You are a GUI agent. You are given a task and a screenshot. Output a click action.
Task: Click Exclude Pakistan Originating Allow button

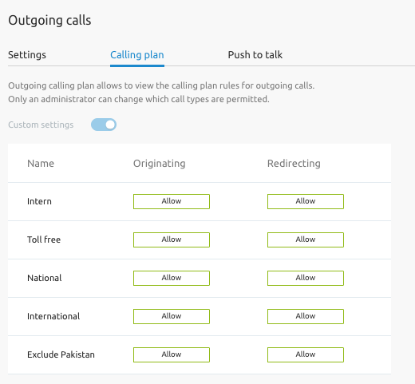[x=172, y=354]
